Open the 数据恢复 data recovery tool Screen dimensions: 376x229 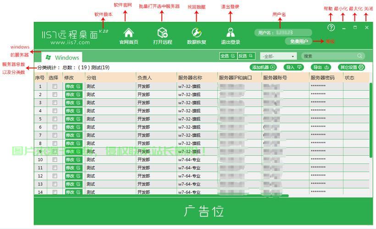(x=196, y=33)
